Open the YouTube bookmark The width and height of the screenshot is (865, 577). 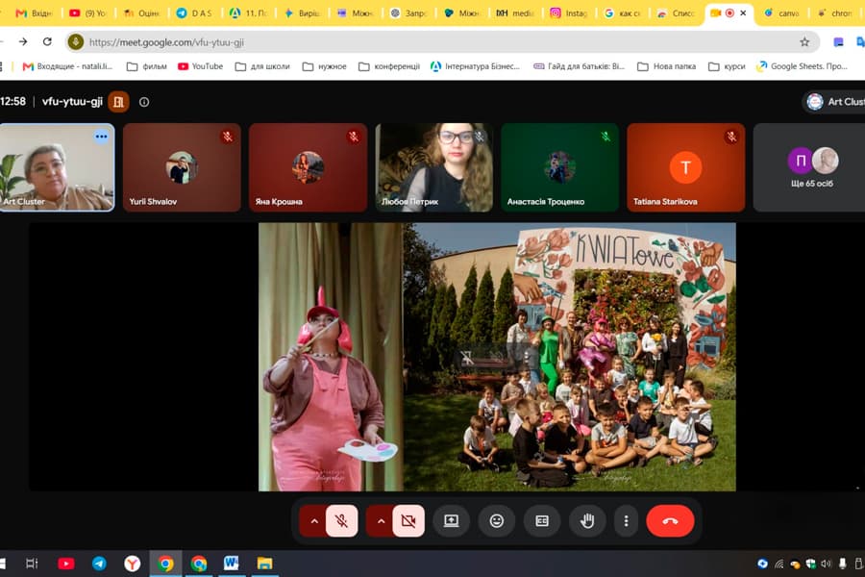click(200, 66)
